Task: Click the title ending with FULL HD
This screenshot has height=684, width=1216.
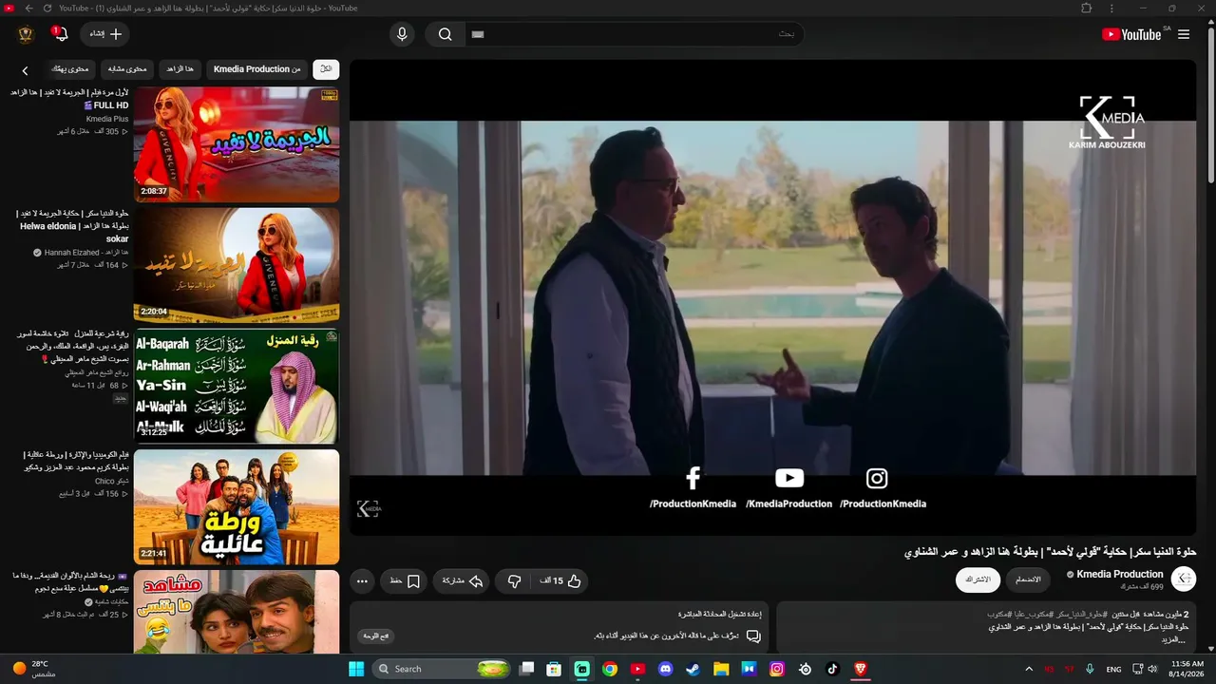Action: coord(70,99)
